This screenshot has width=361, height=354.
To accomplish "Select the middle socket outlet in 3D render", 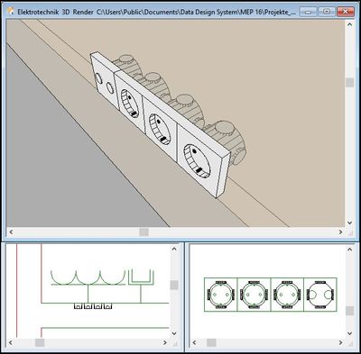I will [x=160, y=129].
